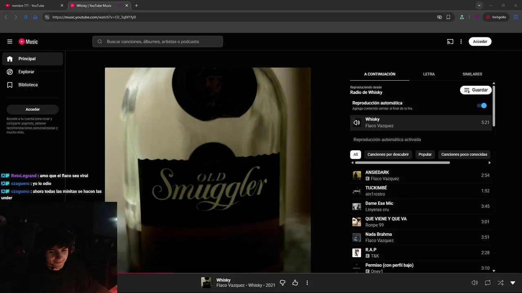This screenshot has width=522, height=293.
Task: Open the browser tab list dropdown
Action: click(479, 5)
